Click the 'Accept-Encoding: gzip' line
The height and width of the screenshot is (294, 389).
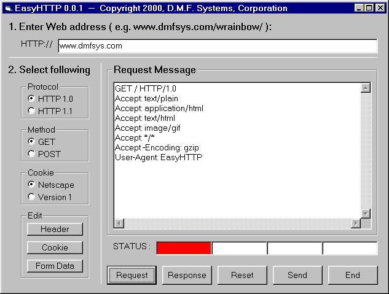(x=157, y=148)
